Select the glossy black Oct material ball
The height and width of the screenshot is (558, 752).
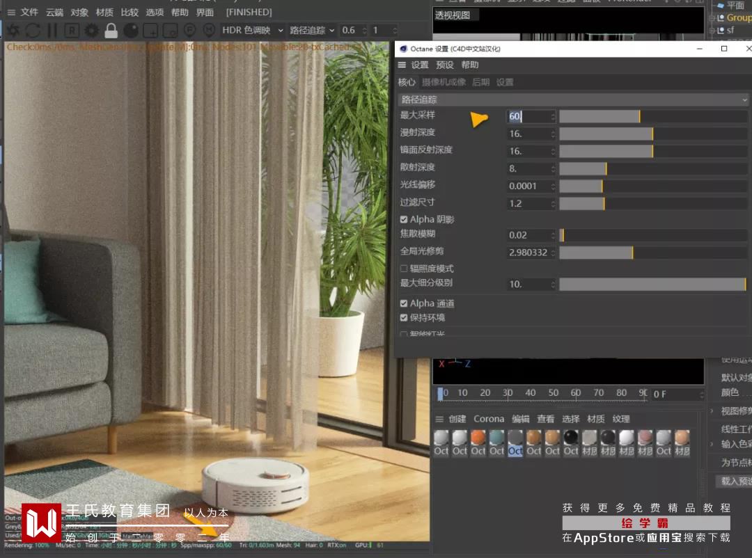571,438
